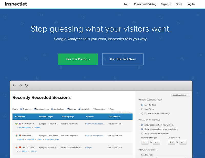Click IP address 116.231.135.69
Viewport: 205px width, 158px height.
click(28, 148)
